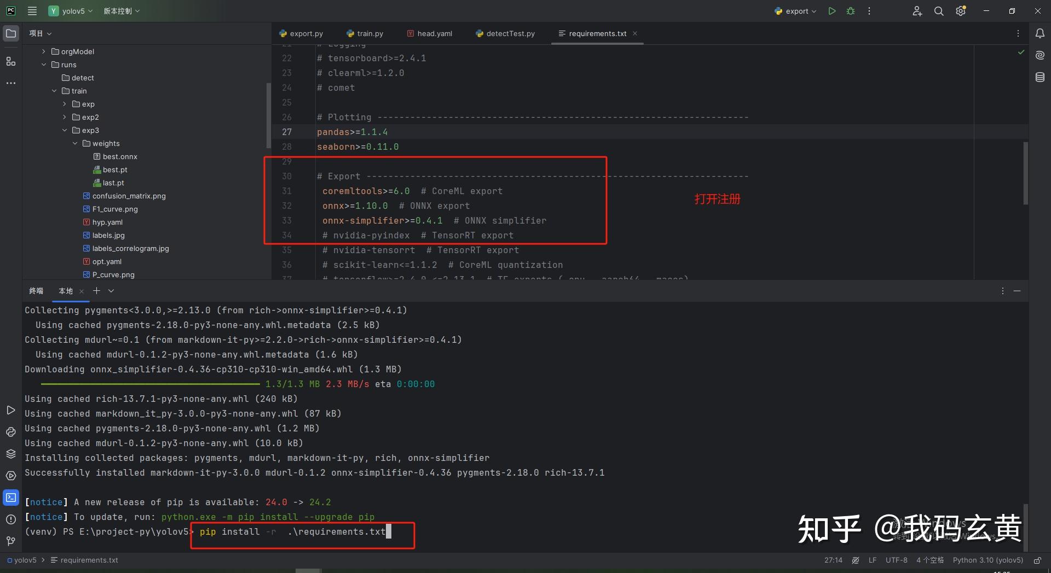Select the Python 3.10 yolov5 interpreter
The width and height of the screenshot is (1051, 573).
tap(988, 560)
